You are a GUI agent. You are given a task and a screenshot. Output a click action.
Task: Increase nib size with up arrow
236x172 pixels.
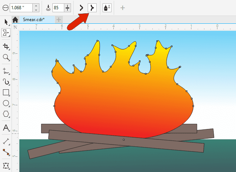(x=35, y=6)
